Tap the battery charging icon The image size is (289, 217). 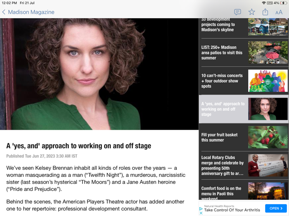[283, 3]
